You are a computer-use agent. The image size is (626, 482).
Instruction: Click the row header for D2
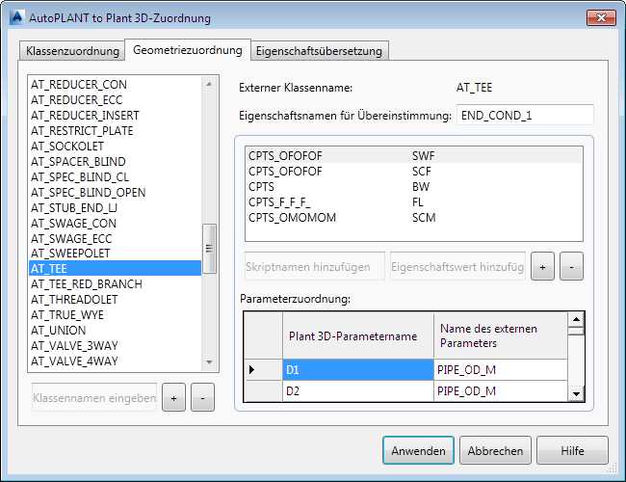coord(263,390)
